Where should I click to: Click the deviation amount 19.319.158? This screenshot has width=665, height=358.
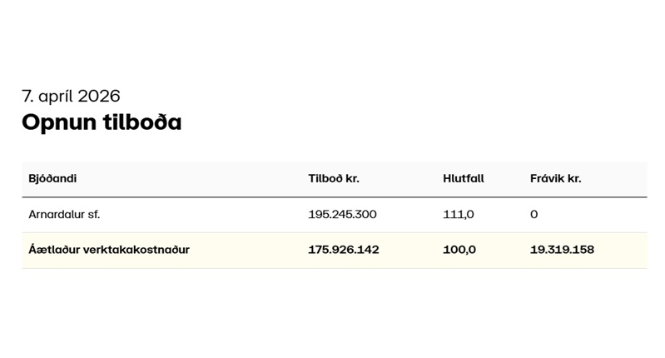point(562,249)
